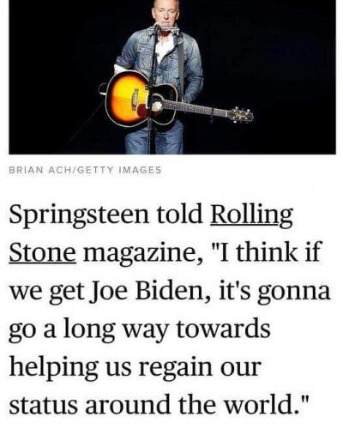Click the microphone in the photo
The image size is (343, 429).
pyautogui.click(x=157, y=27)
